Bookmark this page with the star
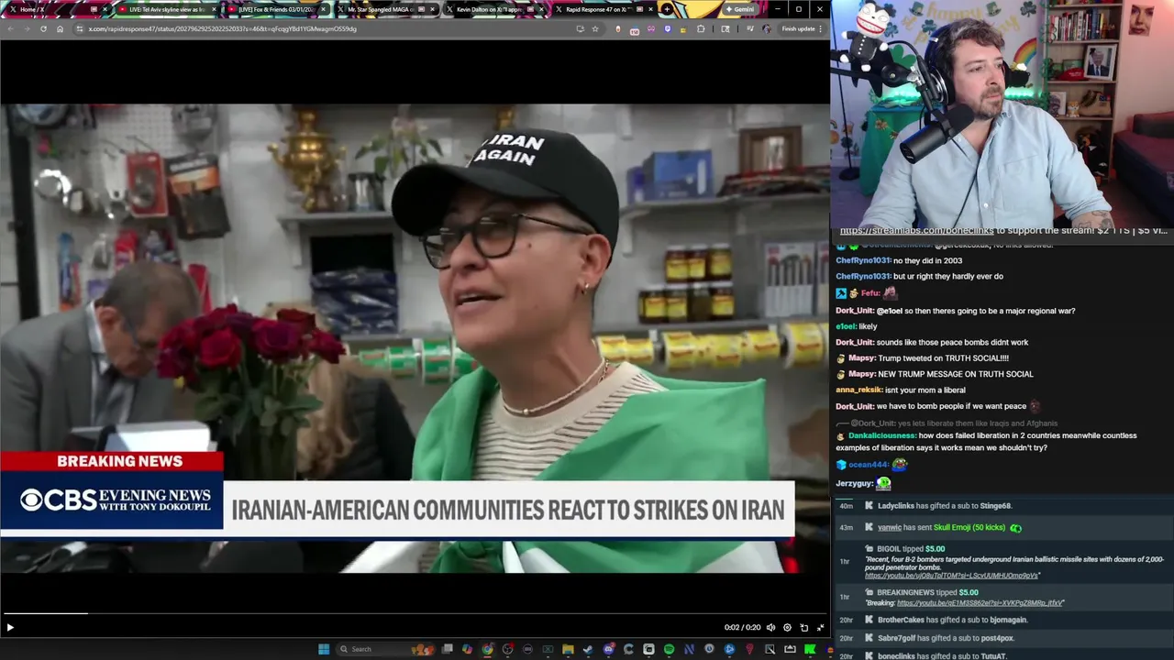Screen dimensions: 1174x660 (595, 28)
